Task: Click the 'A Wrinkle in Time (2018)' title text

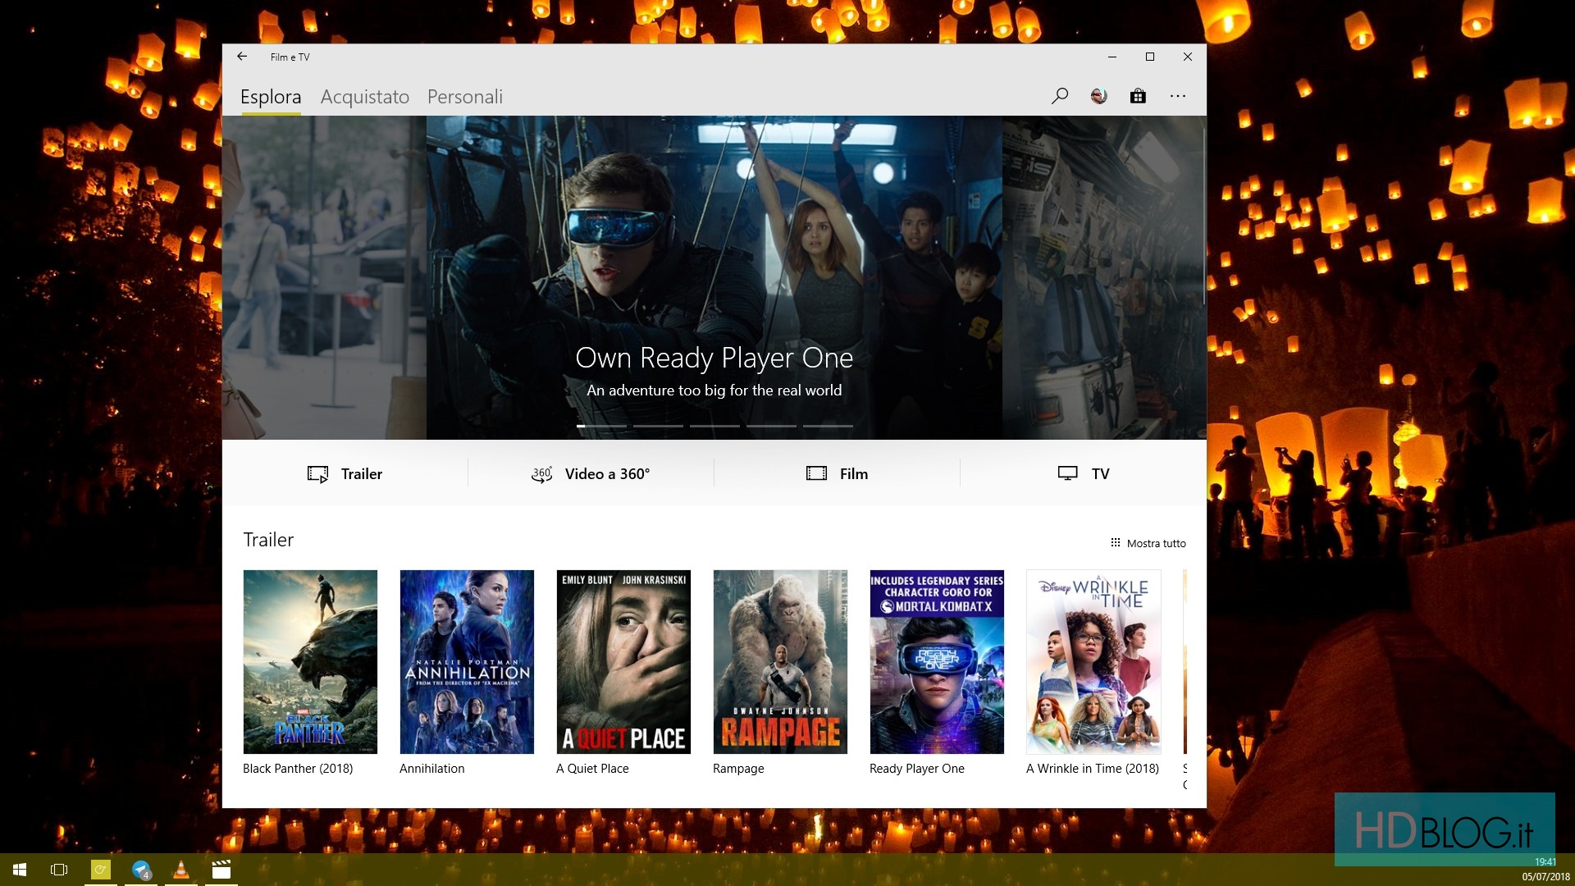Action: click(x=1093, y=769)
